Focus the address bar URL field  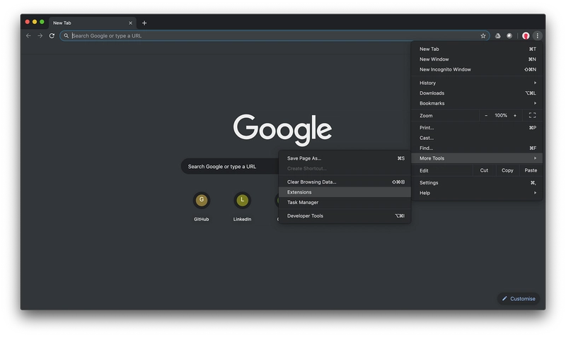[275, 36]
